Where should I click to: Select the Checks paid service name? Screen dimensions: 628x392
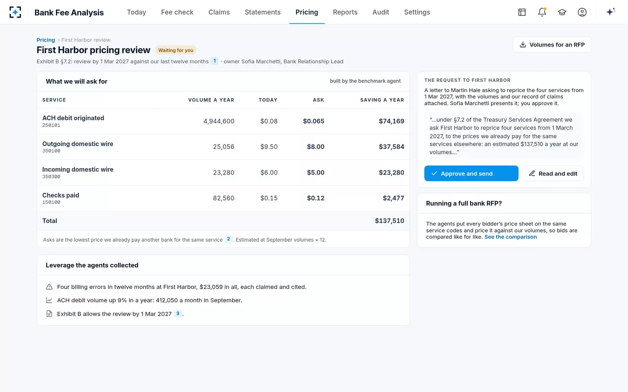pos(61,195)
